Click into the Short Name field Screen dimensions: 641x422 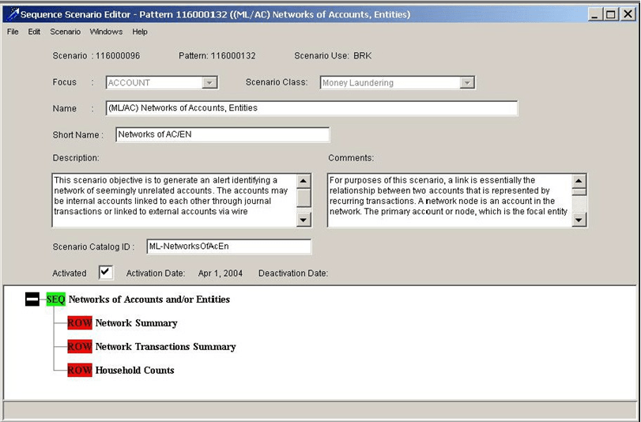click(x=222, y=134)
